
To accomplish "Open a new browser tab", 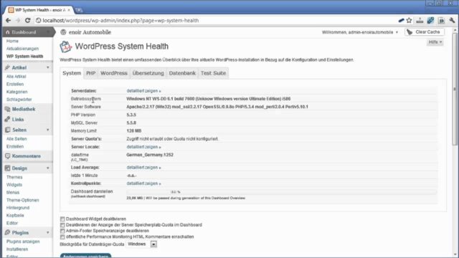I will coord(79,10).
